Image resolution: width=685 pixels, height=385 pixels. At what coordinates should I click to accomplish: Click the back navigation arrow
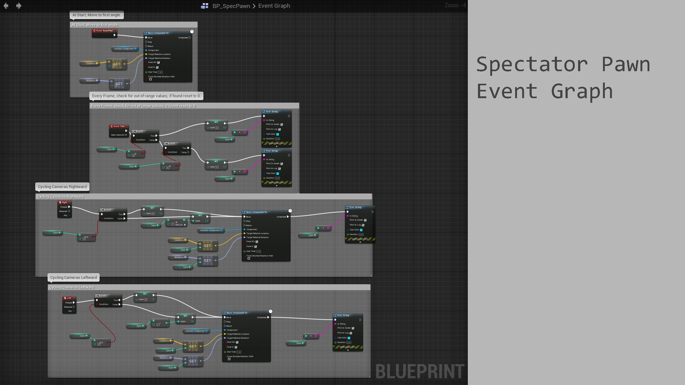click(x=6, y=6)
